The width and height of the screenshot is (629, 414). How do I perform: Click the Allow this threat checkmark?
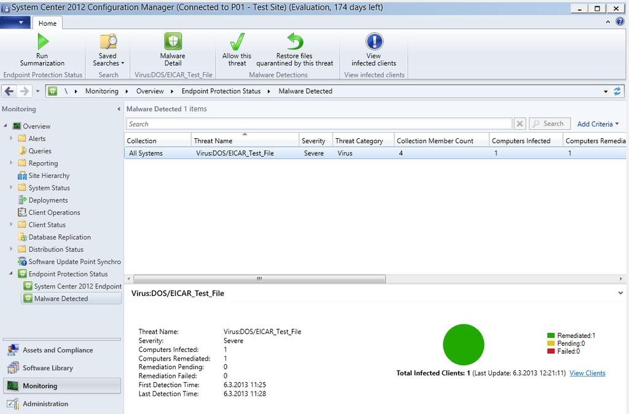point(237,41)
